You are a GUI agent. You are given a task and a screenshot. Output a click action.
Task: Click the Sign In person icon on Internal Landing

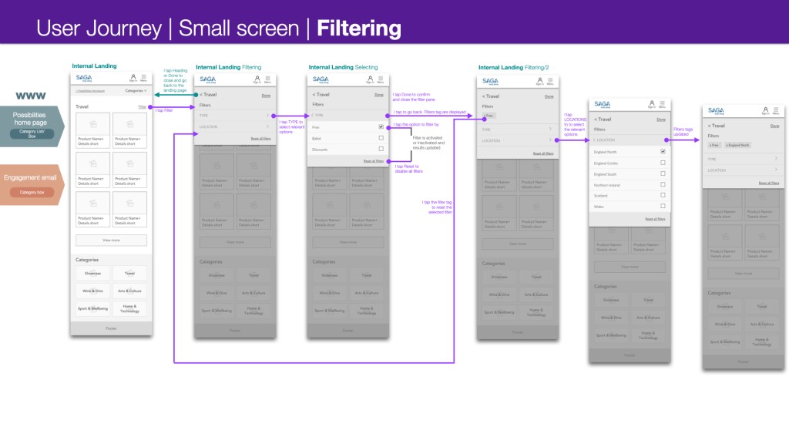(x=133, y=76)
